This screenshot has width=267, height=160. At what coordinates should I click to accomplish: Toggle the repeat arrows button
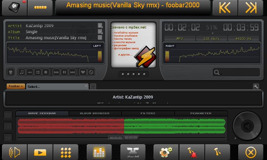tap(38, 72)
